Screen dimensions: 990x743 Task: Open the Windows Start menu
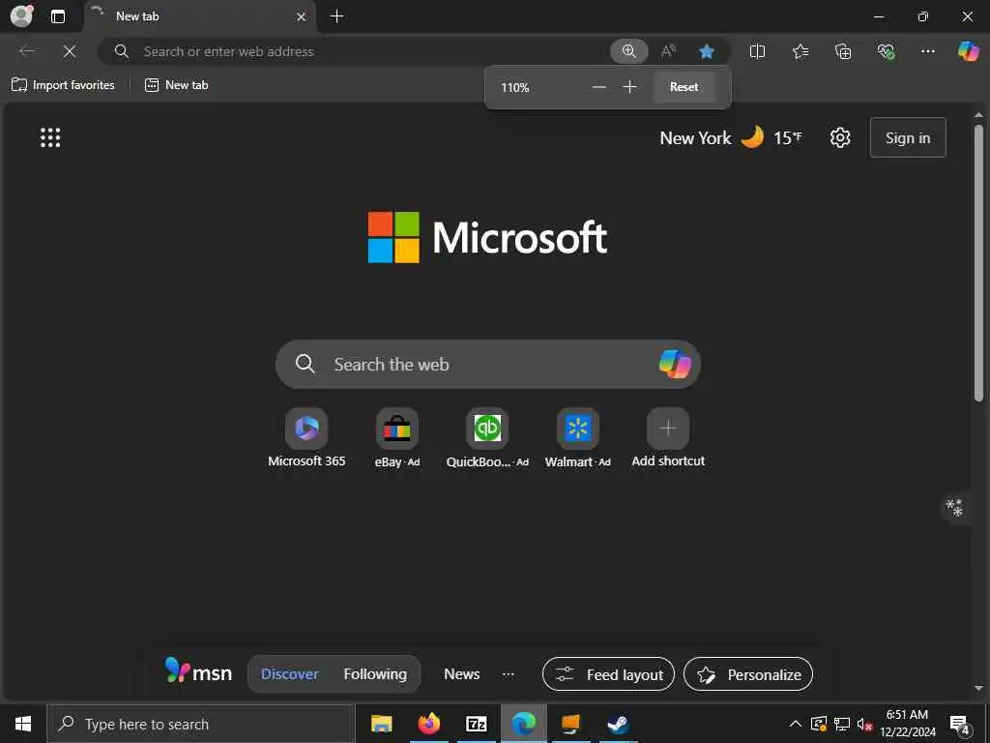point(23,724)
